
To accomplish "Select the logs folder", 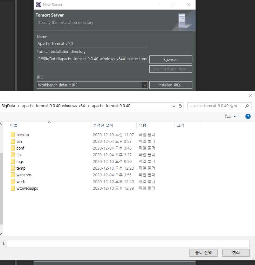I will [x=20, y=162].
